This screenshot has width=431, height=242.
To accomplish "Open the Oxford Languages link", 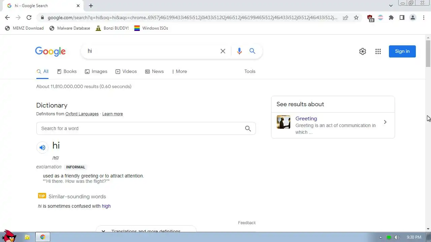I will point(82,114).
